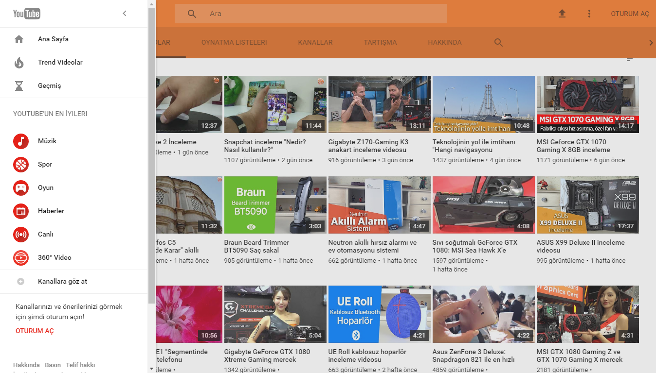
Task: Click the sidebar scrollbar down arrow
Action: tap(151, 369)
